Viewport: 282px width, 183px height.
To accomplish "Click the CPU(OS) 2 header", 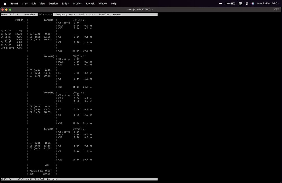I will pyautogui.click(x=78, y=92).
